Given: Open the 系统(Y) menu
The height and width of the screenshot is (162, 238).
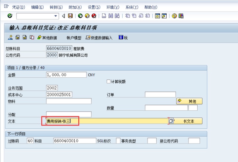Looking at the screenshot, I should click(x=132, y=7).
